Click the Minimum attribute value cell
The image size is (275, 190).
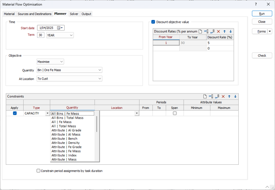tap(197, 113)
